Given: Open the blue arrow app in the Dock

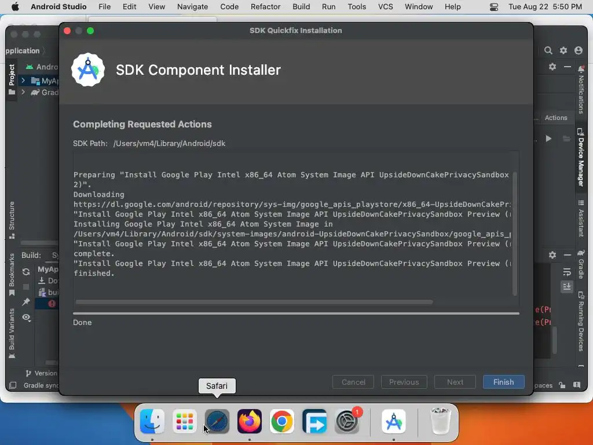Looking at the screenshot, I should tap(314, 421).
